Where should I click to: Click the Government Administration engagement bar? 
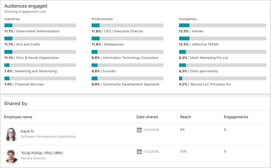(x=40, y=25)
